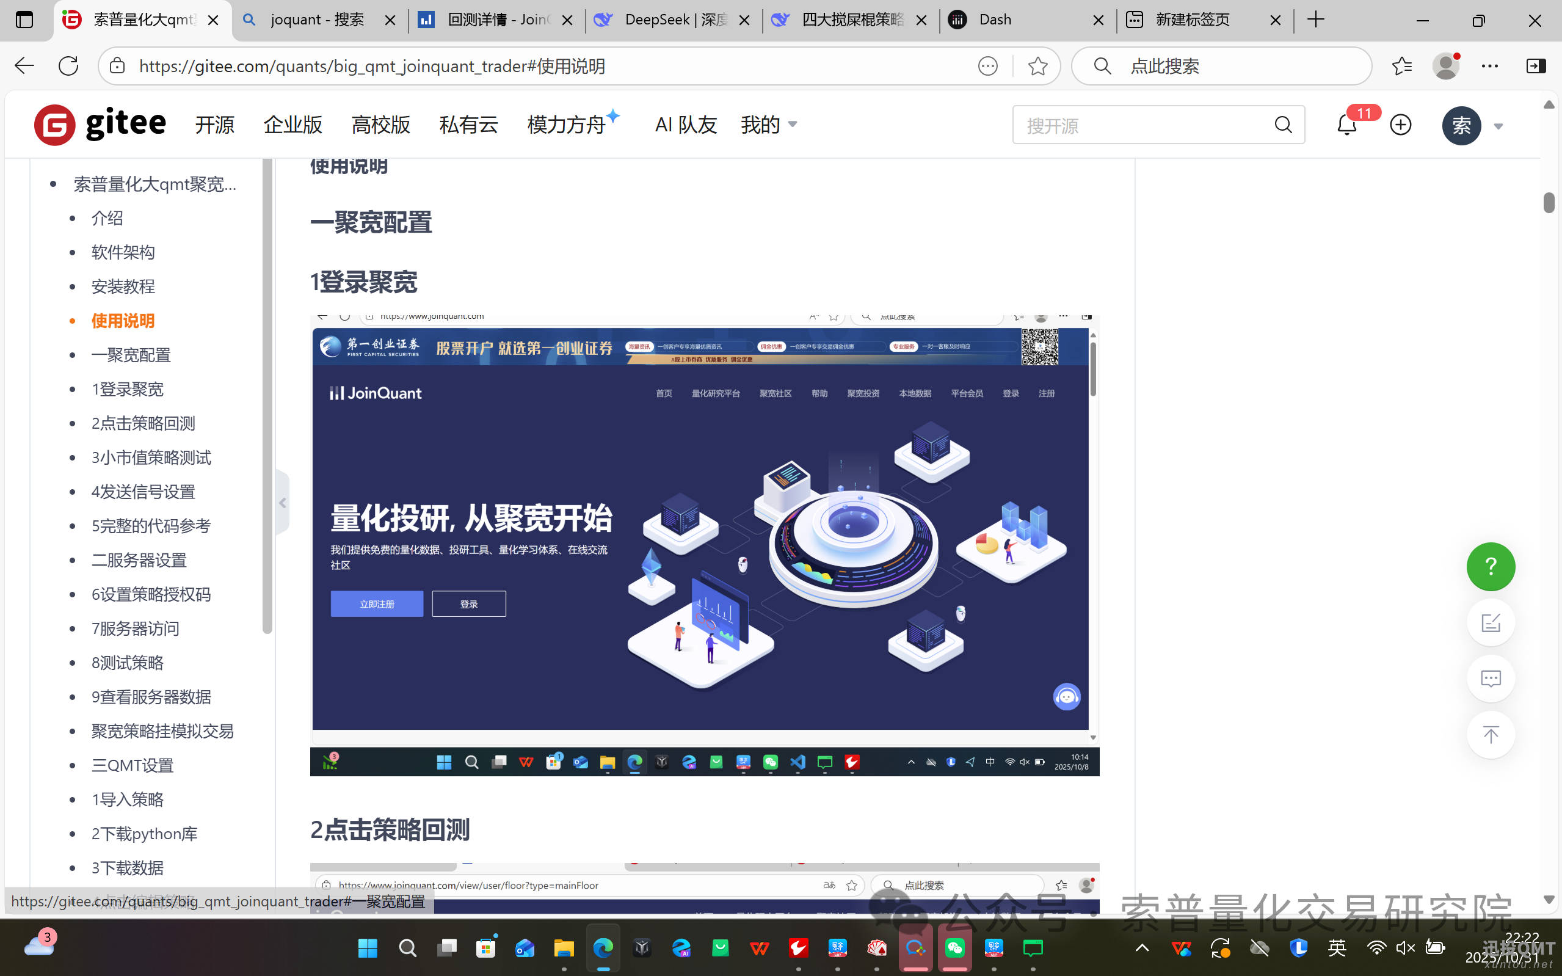1562x976 pixels.
Task: Open the account dropdown chevron beside the avatar
Action: (1498, 126)
